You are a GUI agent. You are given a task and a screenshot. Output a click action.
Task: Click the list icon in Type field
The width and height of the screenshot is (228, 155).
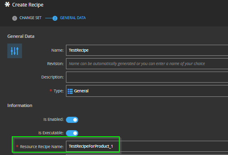[70, 91]
